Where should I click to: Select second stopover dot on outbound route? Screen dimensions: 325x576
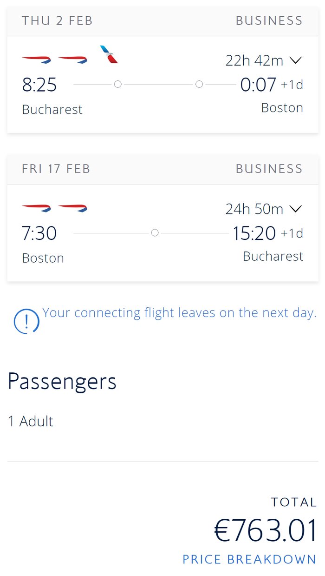(x=199, y=84)
